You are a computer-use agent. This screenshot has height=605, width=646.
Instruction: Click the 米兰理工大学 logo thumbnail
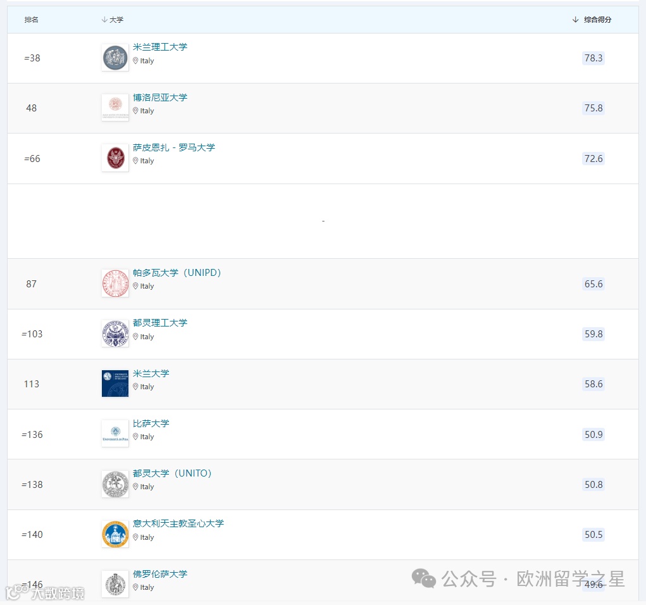click(x=115, y=58)
